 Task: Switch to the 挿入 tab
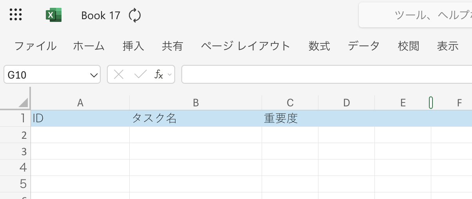click(x=133, y=46)
